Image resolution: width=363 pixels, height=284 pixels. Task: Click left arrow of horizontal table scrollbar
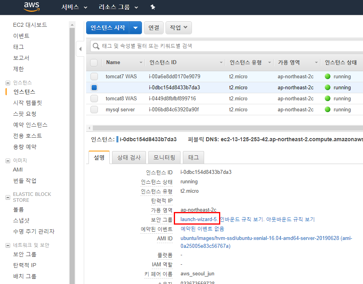pos(90,128)
